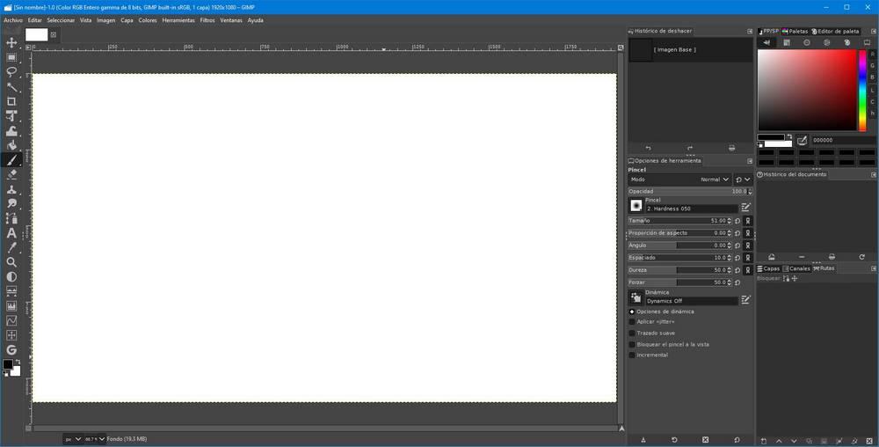
Task: Open the mode group switcher dropdown beside Modo
Action: [x=743, y=180]
